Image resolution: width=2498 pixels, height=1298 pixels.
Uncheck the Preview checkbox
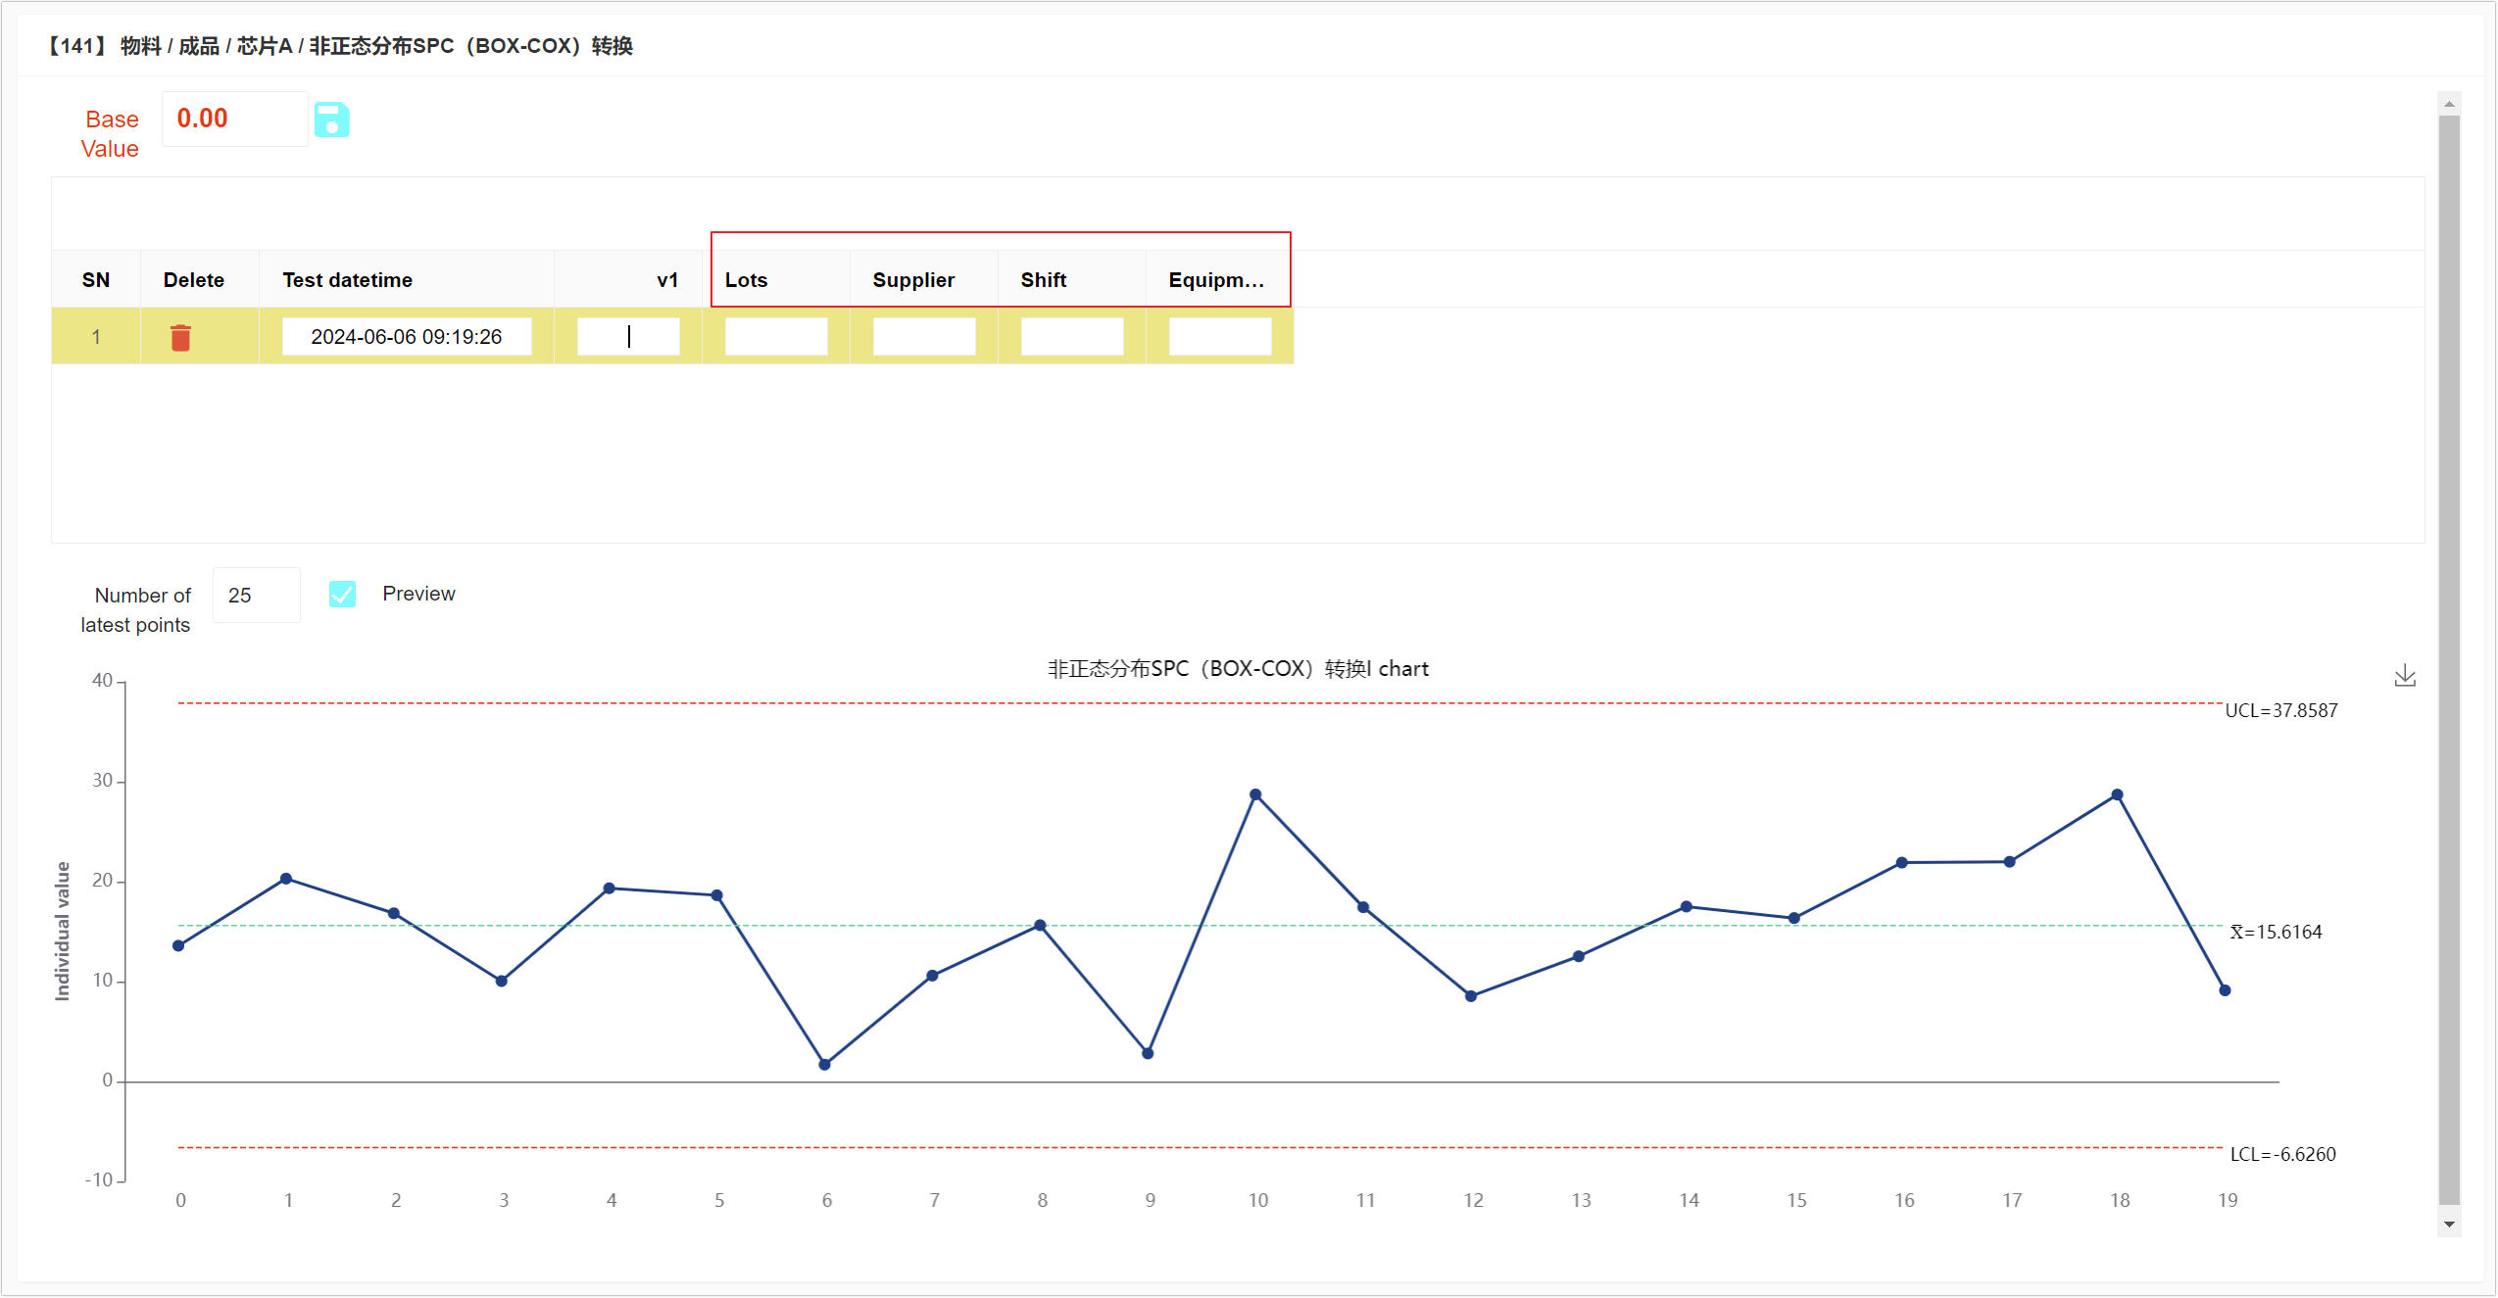click(342, 594)
